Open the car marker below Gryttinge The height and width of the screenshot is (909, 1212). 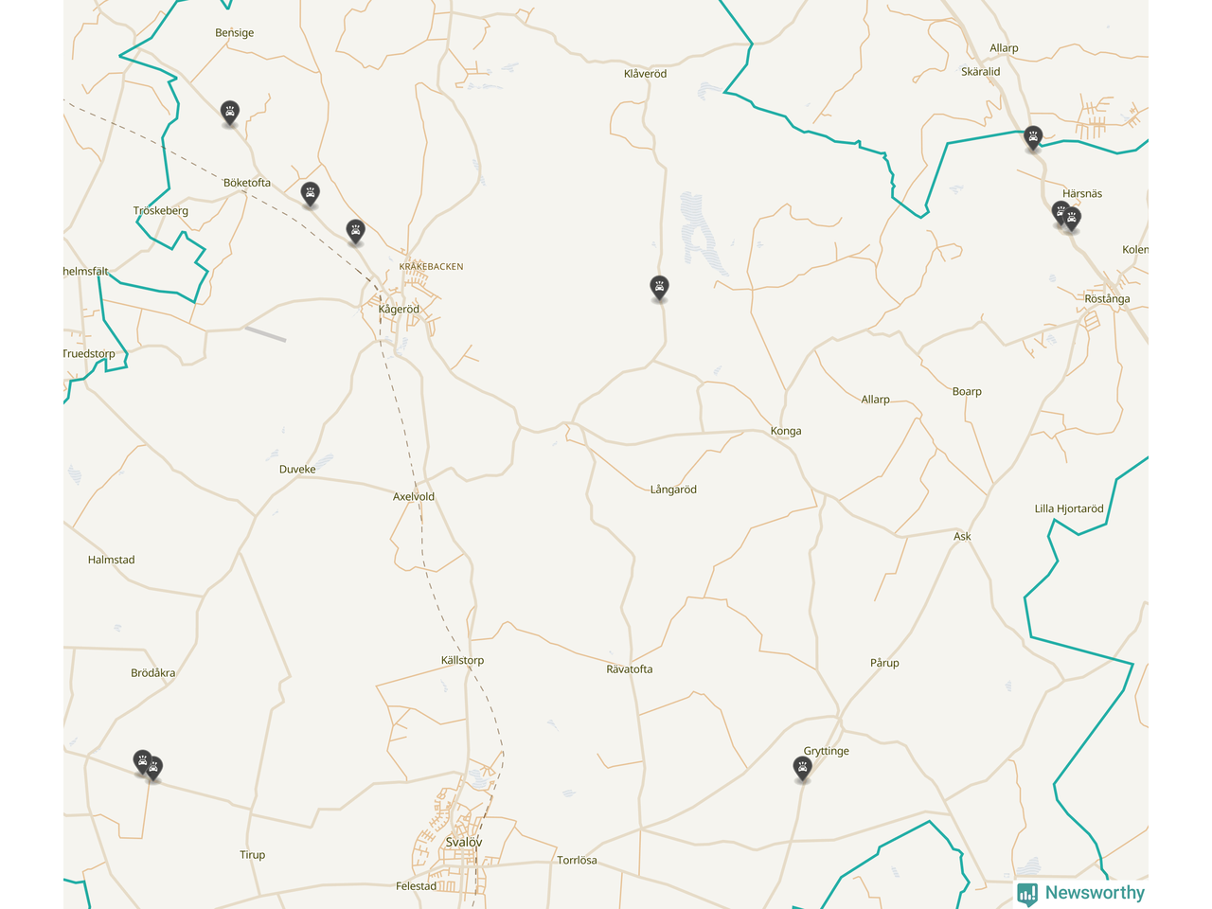(802, 769)
